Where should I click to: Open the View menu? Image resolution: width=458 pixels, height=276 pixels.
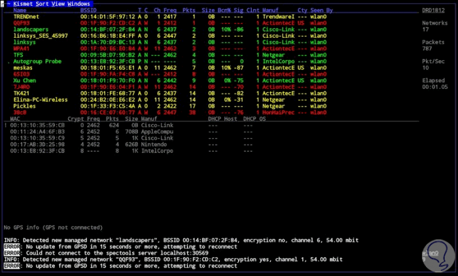[58, 4]
